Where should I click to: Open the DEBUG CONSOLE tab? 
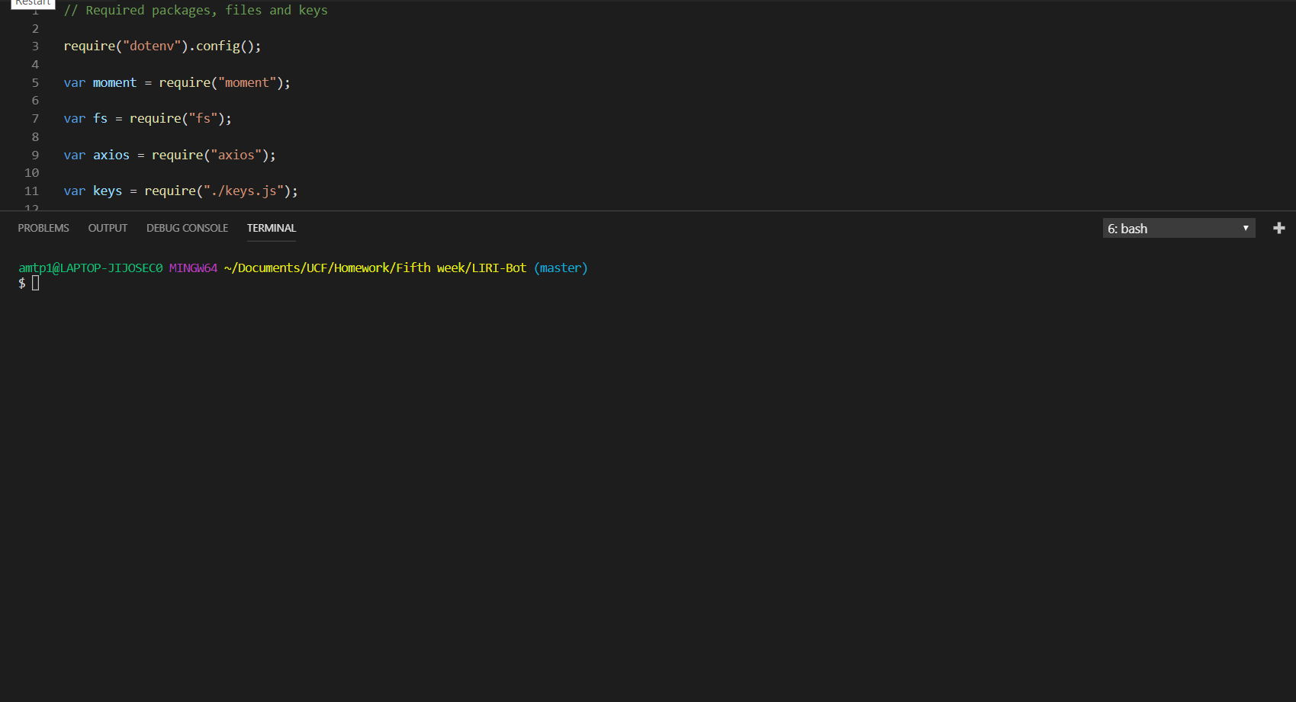tap(187, 227)
